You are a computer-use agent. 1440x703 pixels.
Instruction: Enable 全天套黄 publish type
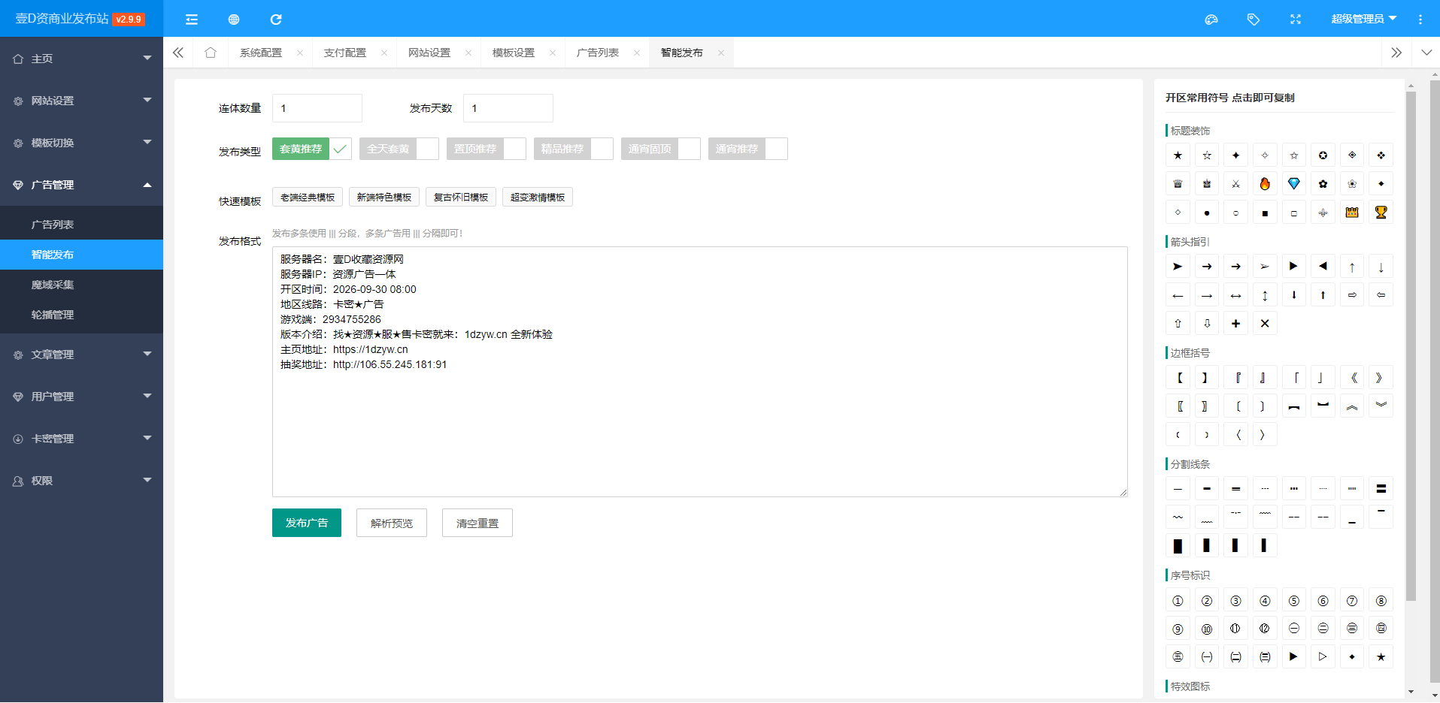(x=399, y=149)
